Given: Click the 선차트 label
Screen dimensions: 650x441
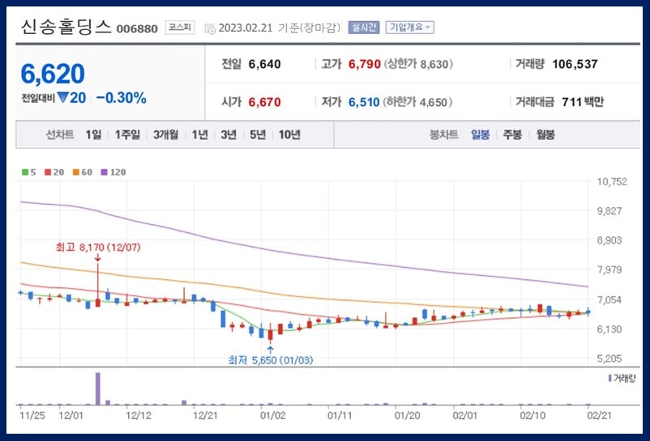Looking at the screenshot, I should 60,135.
